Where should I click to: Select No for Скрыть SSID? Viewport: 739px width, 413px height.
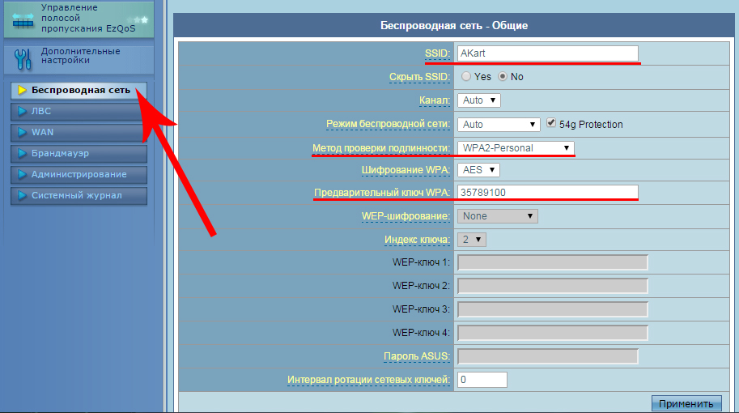(503, 76)
